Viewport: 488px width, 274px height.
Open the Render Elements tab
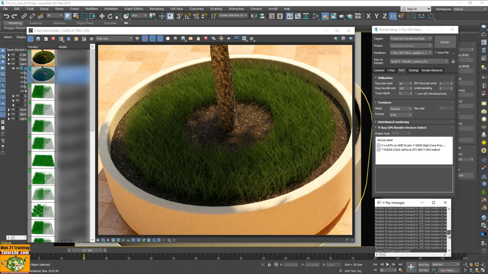(432, 70)
